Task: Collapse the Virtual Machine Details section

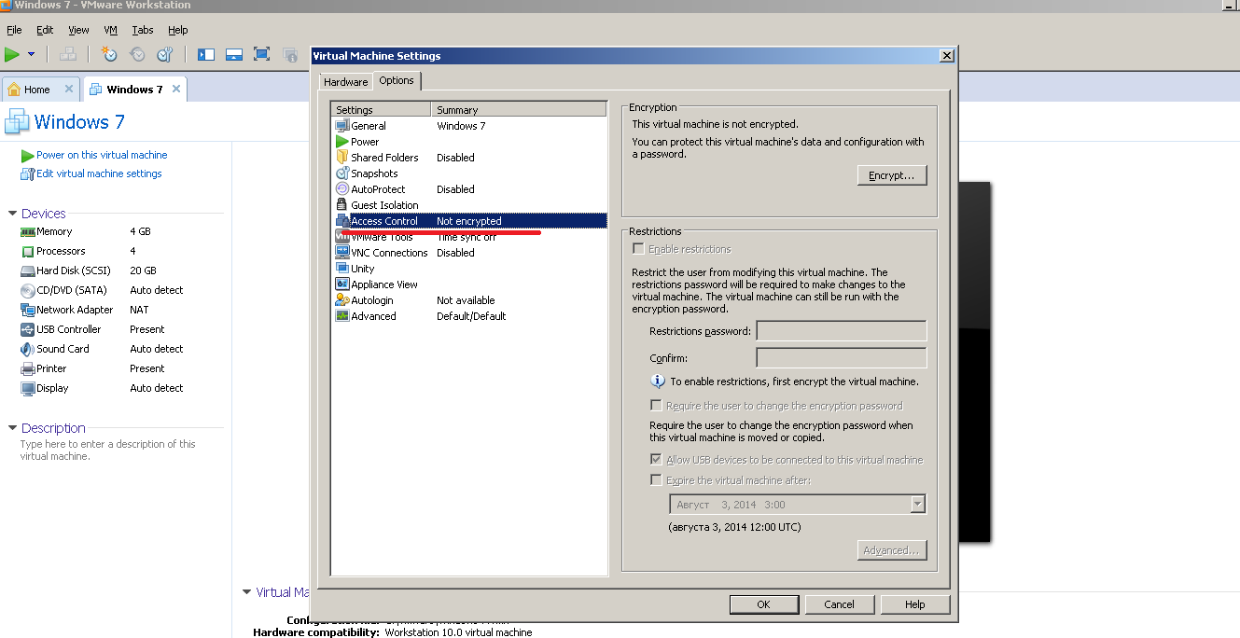Action: click(247, 592)
